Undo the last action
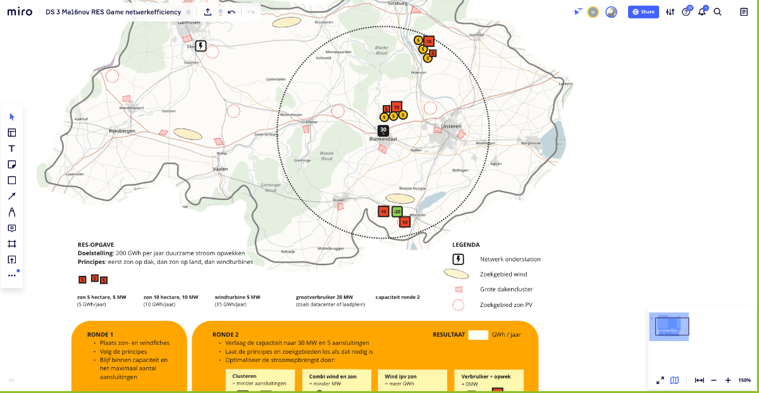The width and height of the screenshot is (759, 393). click(231, 12)
